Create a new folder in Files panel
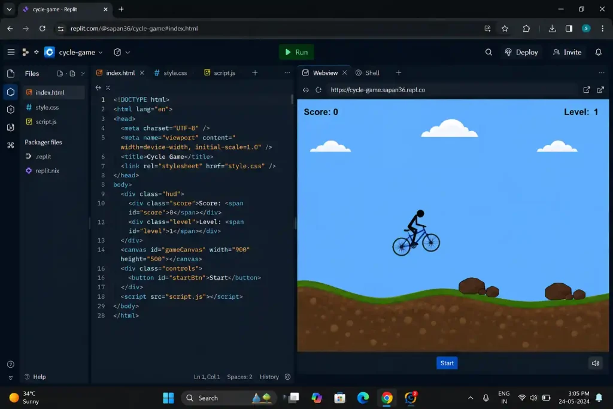Screen dimensions: 613x409 (x=72, y=74)
